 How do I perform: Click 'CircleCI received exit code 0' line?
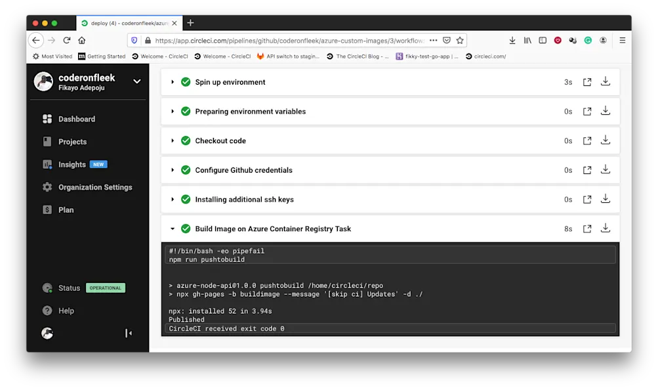(226, 329)
